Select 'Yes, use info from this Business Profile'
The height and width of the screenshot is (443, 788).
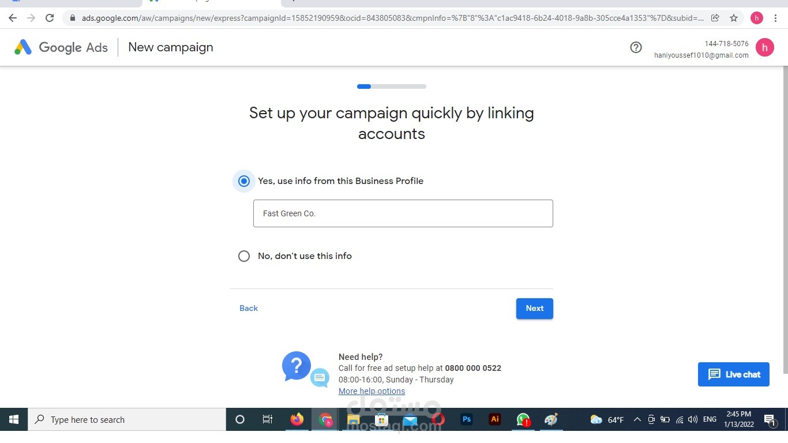tap(244, 181)
